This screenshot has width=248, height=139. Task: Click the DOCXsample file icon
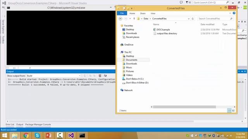point(155,30)
